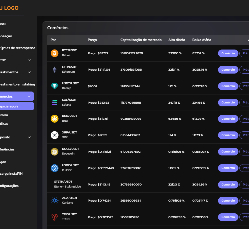Click the Éter em Staking Lido label

(x=68, y=186)
